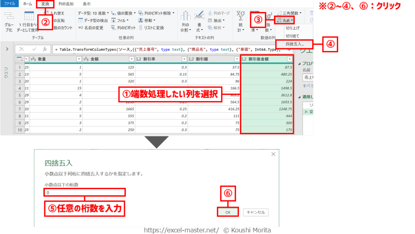Click the fx formula icon
Image resolution: width=415 pixels, height=234 pixels.
pyautogui.click(x=45, y=49)
